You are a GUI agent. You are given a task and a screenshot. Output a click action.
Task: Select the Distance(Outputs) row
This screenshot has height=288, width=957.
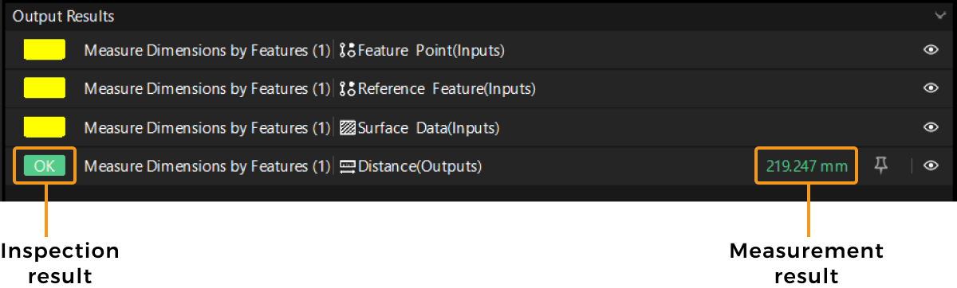coord(477,166)
